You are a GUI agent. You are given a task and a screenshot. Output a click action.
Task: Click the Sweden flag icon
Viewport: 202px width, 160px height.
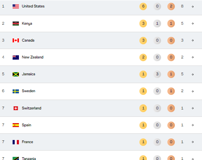click(16, 91)
